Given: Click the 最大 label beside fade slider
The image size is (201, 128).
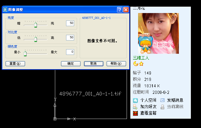Looking at the screenshot, I should coord(54,52).
